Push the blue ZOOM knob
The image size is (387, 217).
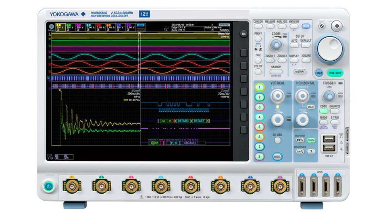276,45
